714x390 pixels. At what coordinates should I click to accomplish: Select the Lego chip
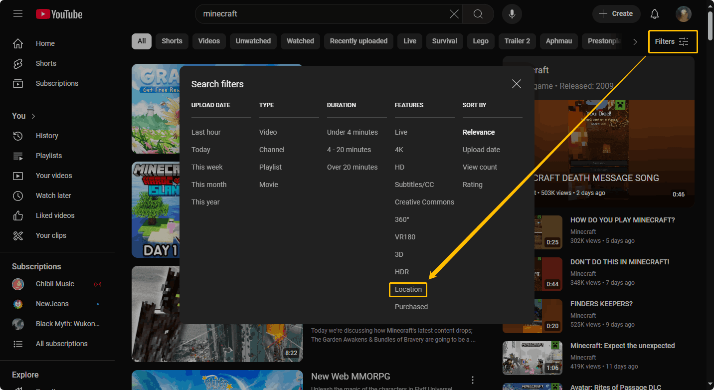[481, 41]
